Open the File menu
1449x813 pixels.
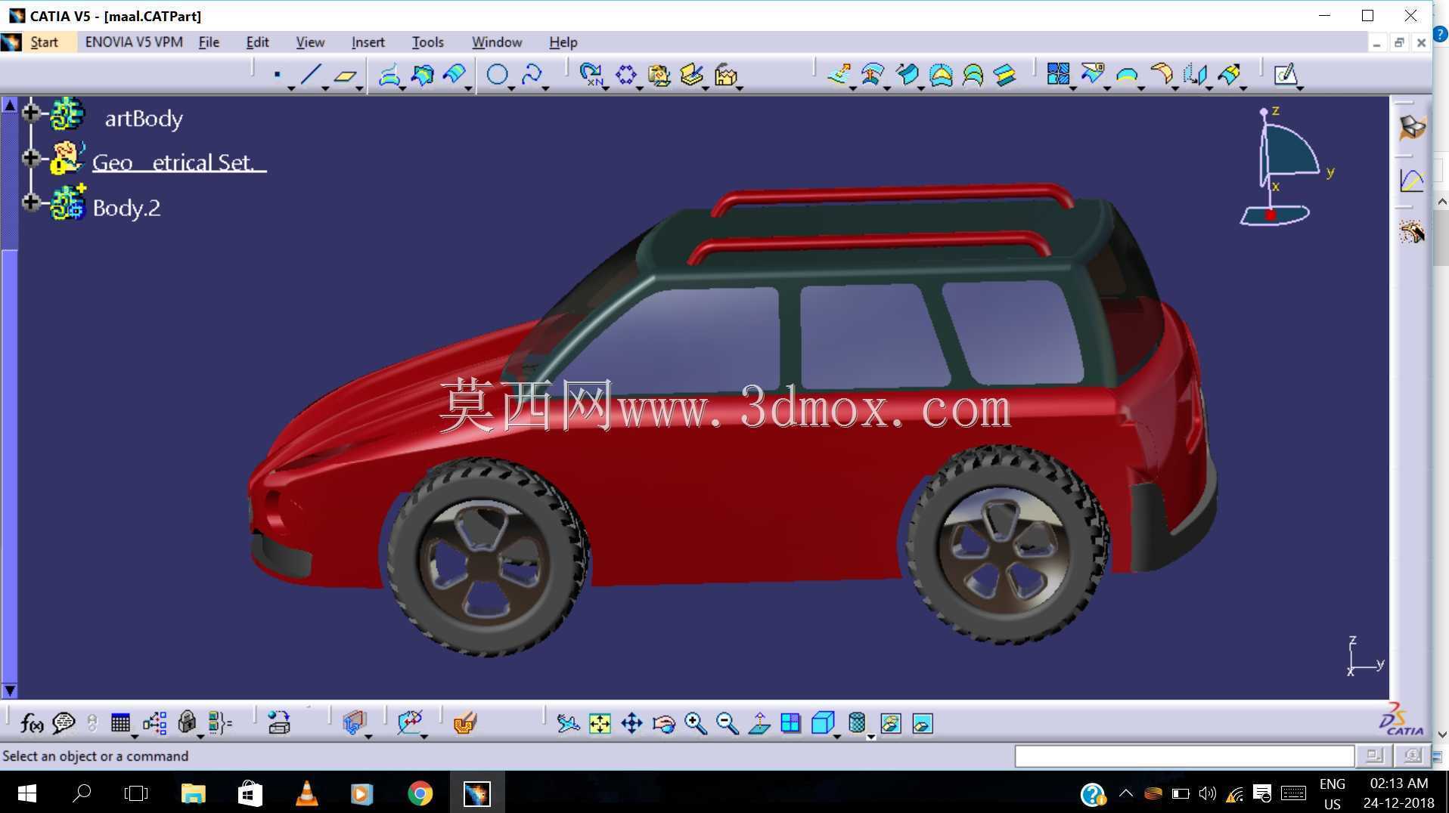point(209,42)
